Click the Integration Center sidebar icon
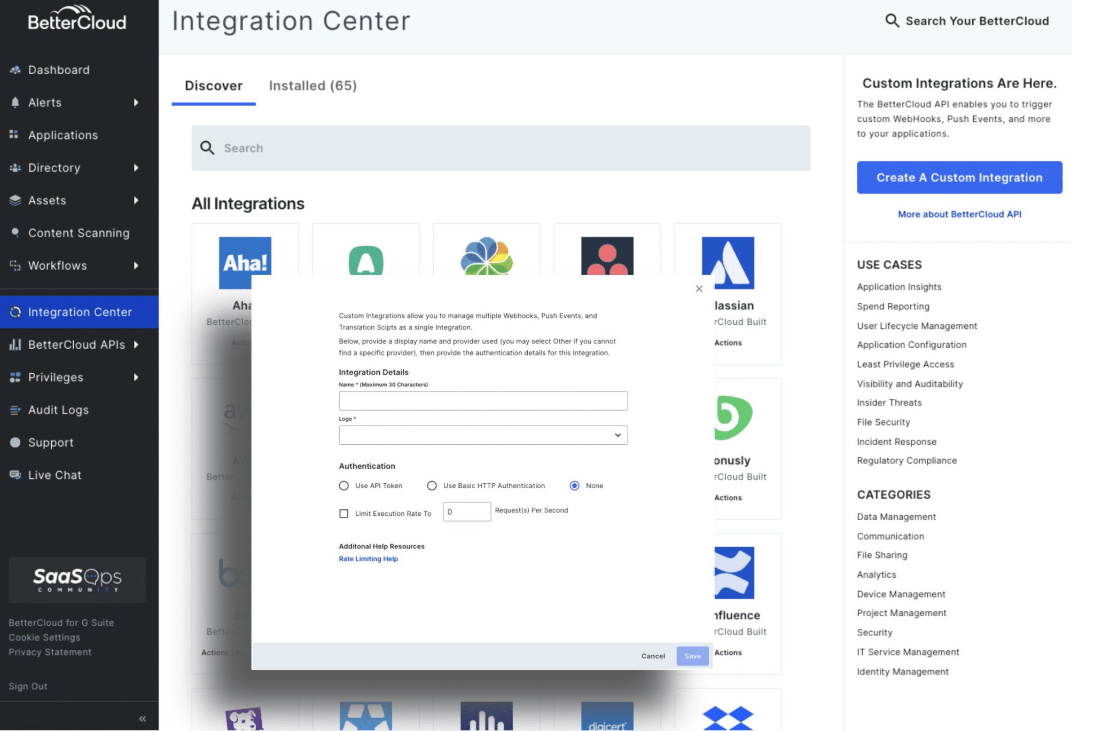Image resolution: width=1094 pixels, height=731 pixels. pos(15,312)
